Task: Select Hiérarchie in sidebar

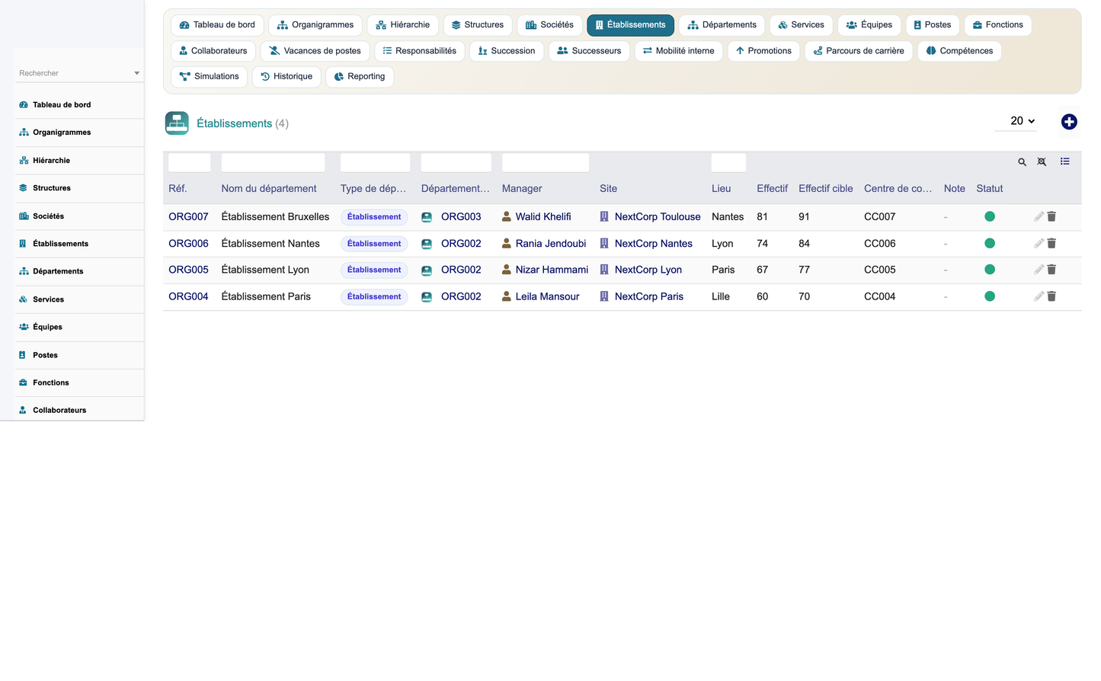Action: (x=79, y=161)
